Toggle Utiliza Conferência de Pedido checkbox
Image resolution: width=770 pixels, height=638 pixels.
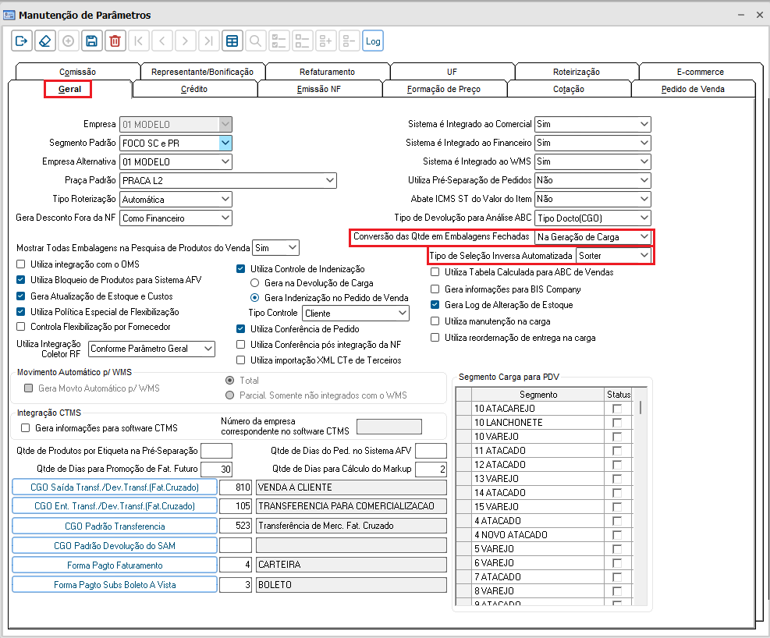(240, 329)
